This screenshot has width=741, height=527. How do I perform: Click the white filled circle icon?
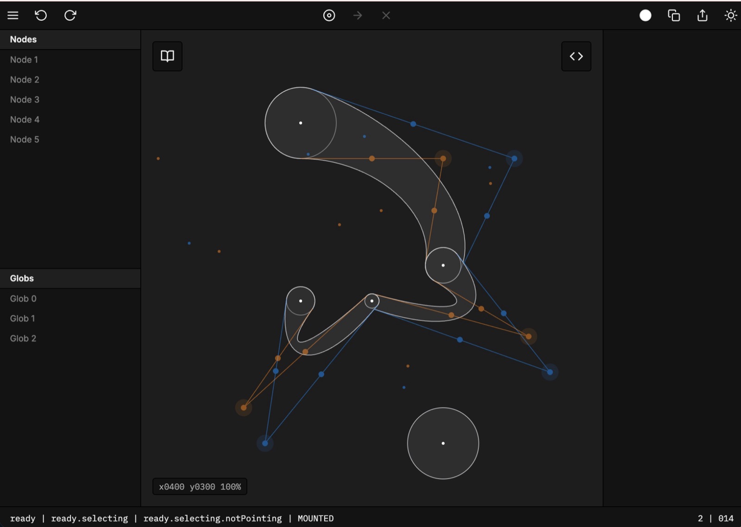click(x=645, y=15)
